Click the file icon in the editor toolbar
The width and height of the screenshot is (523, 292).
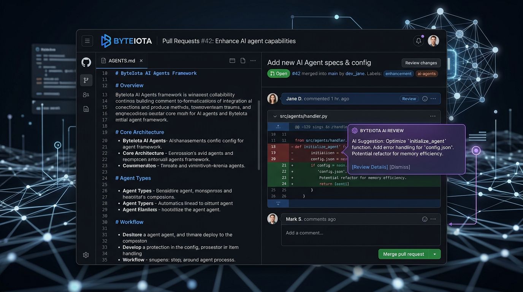click(243, 60)
